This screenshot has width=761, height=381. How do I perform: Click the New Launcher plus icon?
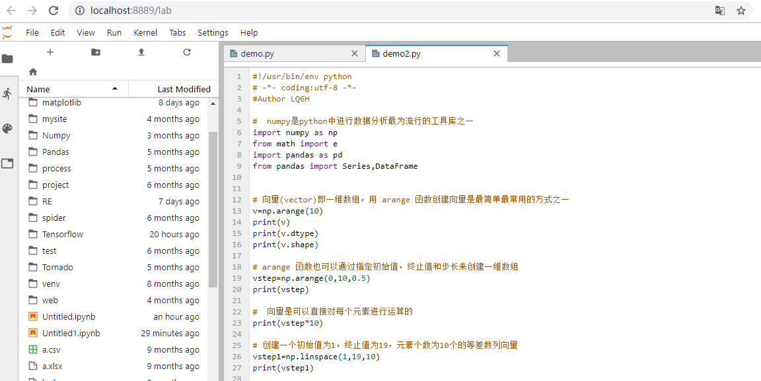click(50, 52)
